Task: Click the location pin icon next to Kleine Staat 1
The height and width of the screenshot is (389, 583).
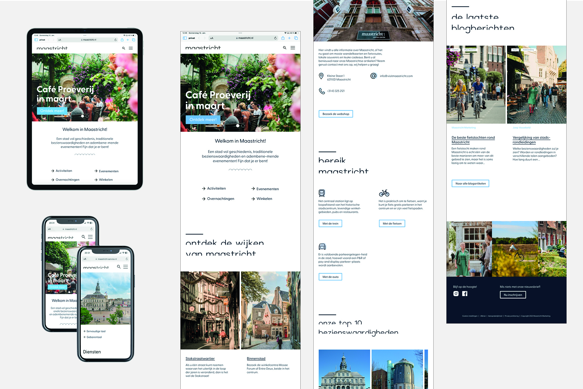Action: [321, 76]
